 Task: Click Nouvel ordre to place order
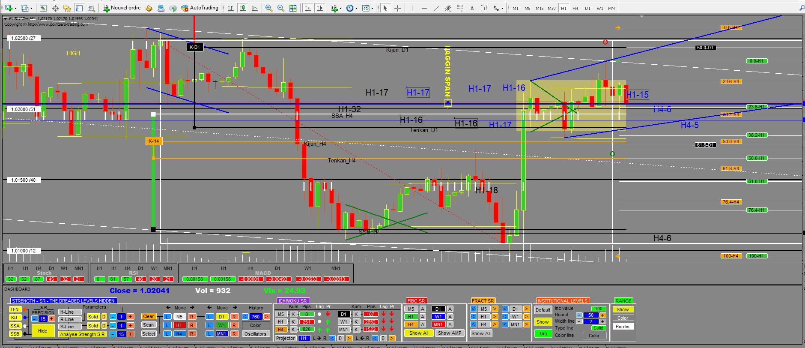[122, 8]
